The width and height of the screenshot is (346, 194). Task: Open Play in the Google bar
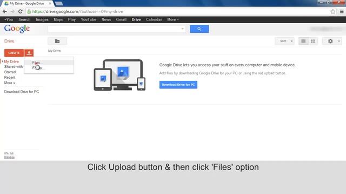(72, 19)
